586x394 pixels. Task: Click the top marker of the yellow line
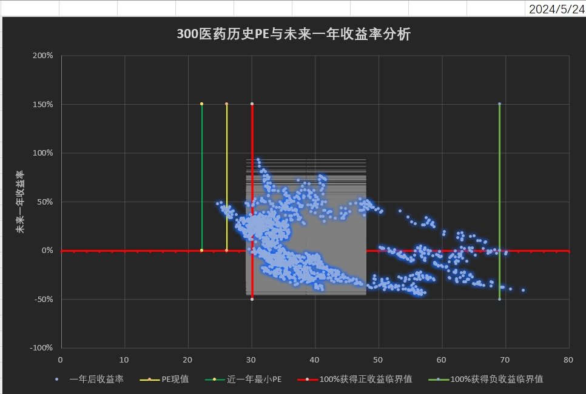click(226, 104)
